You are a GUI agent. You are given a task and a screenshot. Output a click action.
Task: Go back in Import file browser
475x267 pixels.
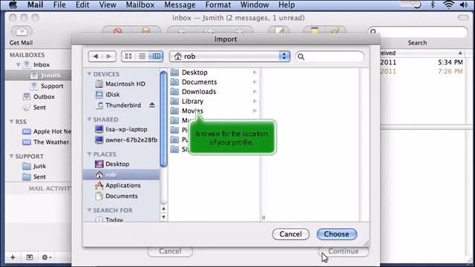click(96, 56)
